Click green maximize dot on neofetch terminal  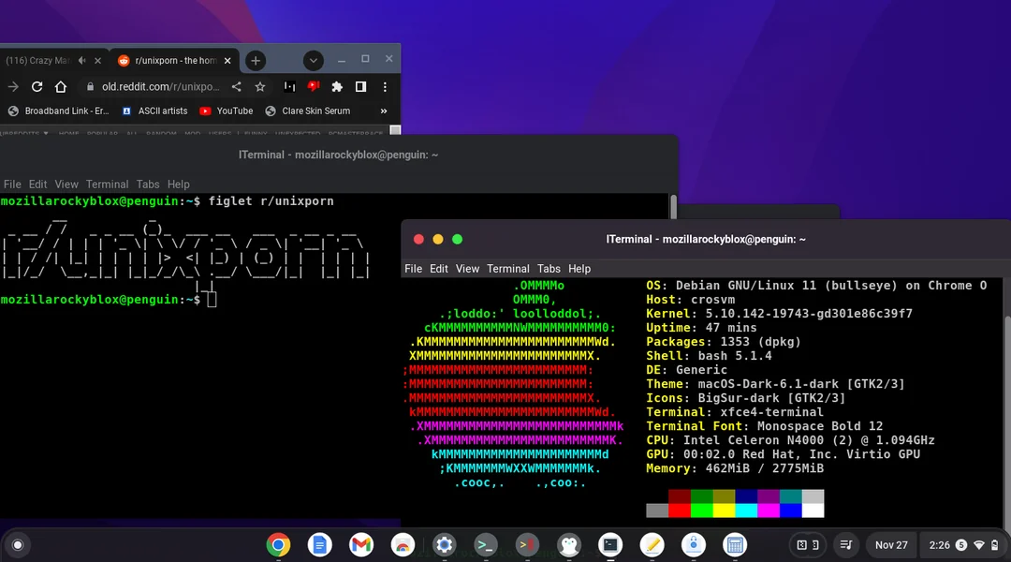(x=457, y=240)
